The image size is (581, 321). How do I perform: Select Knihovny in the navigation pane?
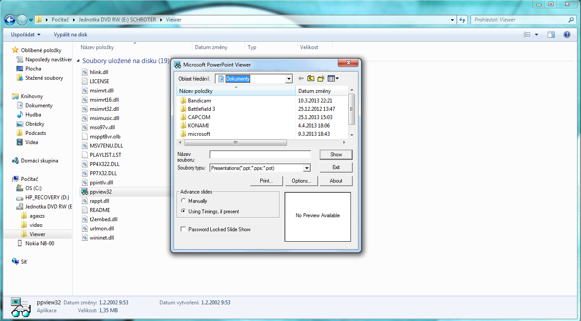[28, 96]
